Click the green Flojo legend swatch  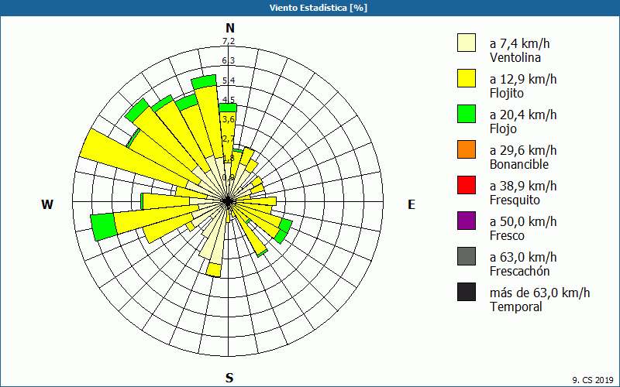[x=467, y=114]
